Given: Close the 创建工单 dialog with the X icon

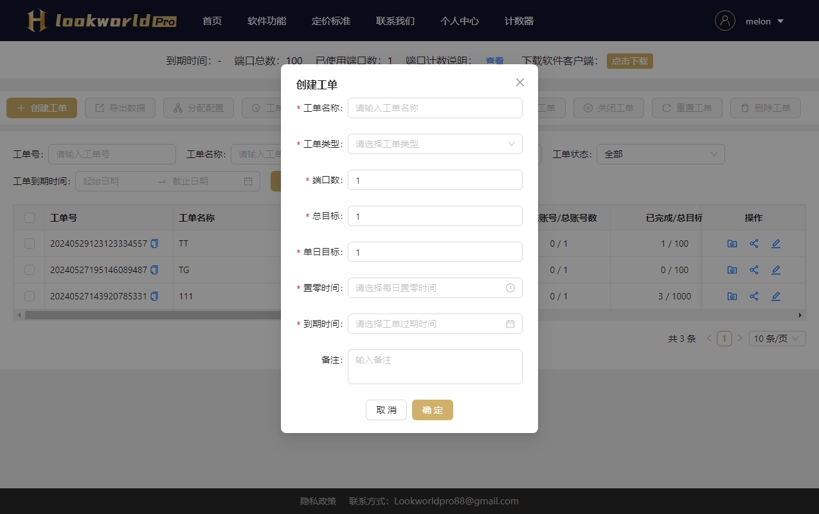Looking at the screenshot, I should click(x=520, y=82).
